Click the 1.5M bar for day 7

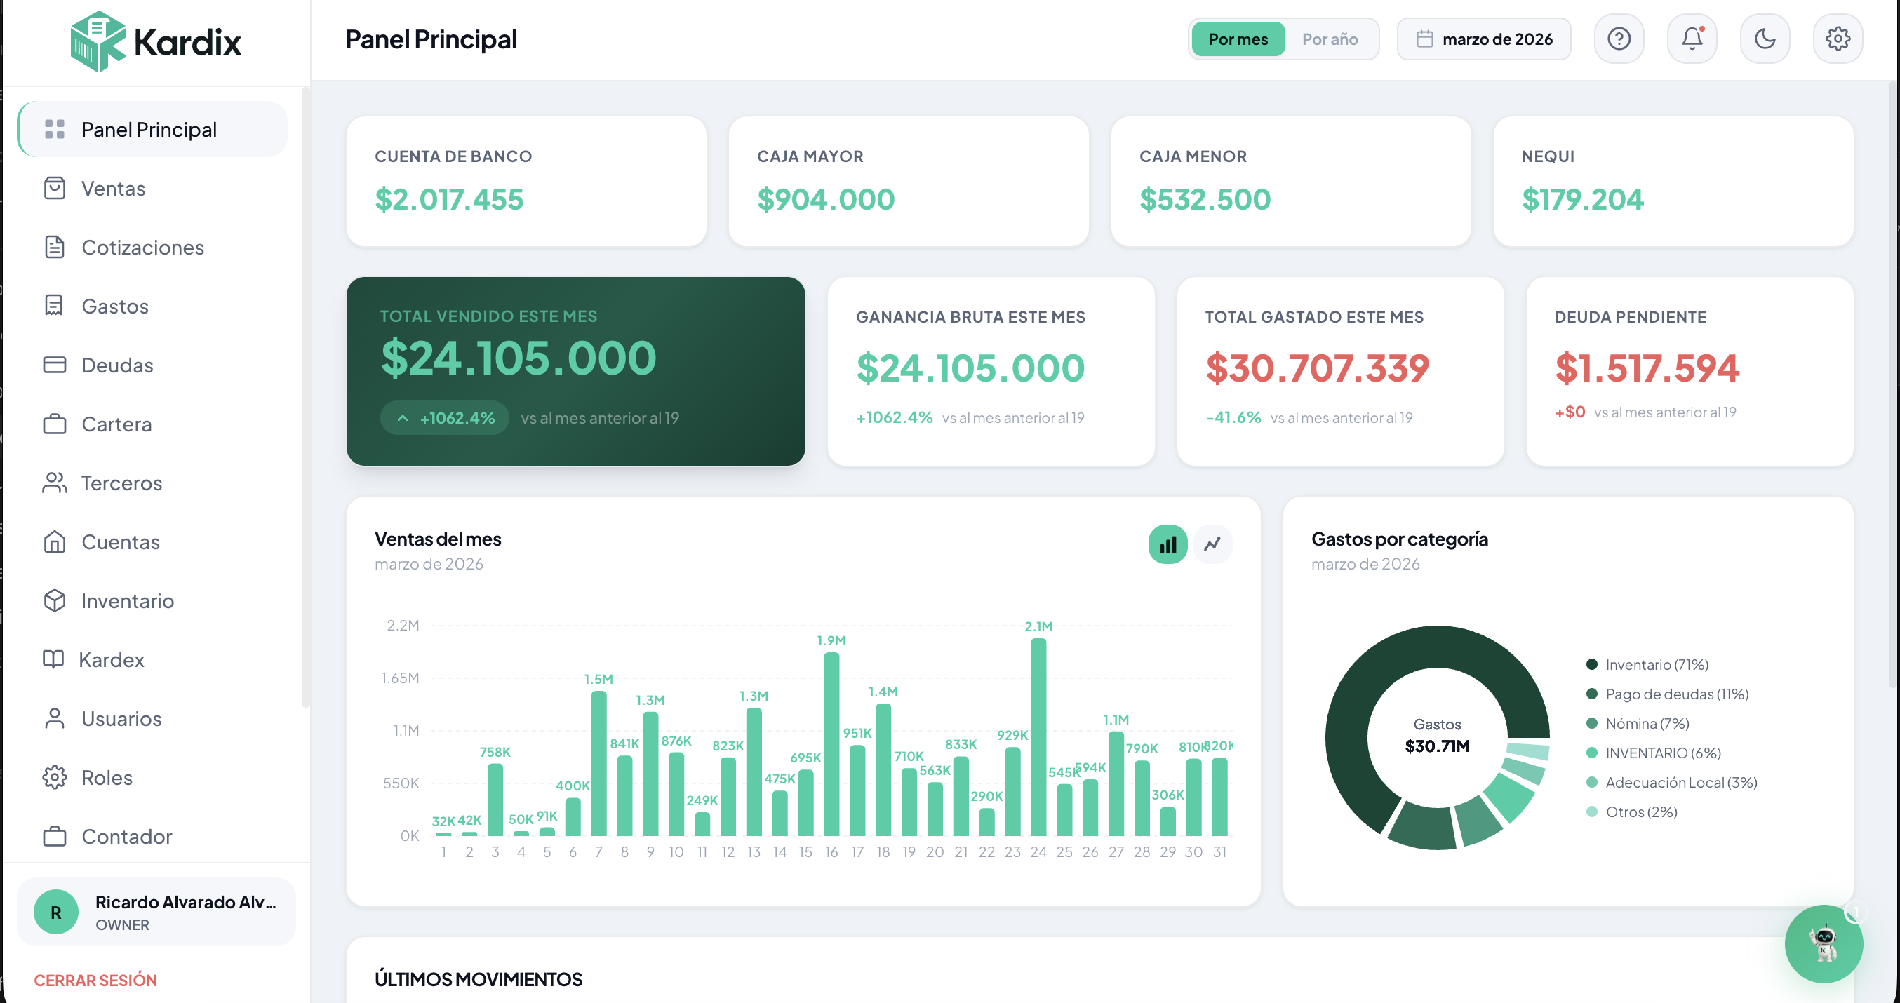pyautogui.click(x=598, y=763)
